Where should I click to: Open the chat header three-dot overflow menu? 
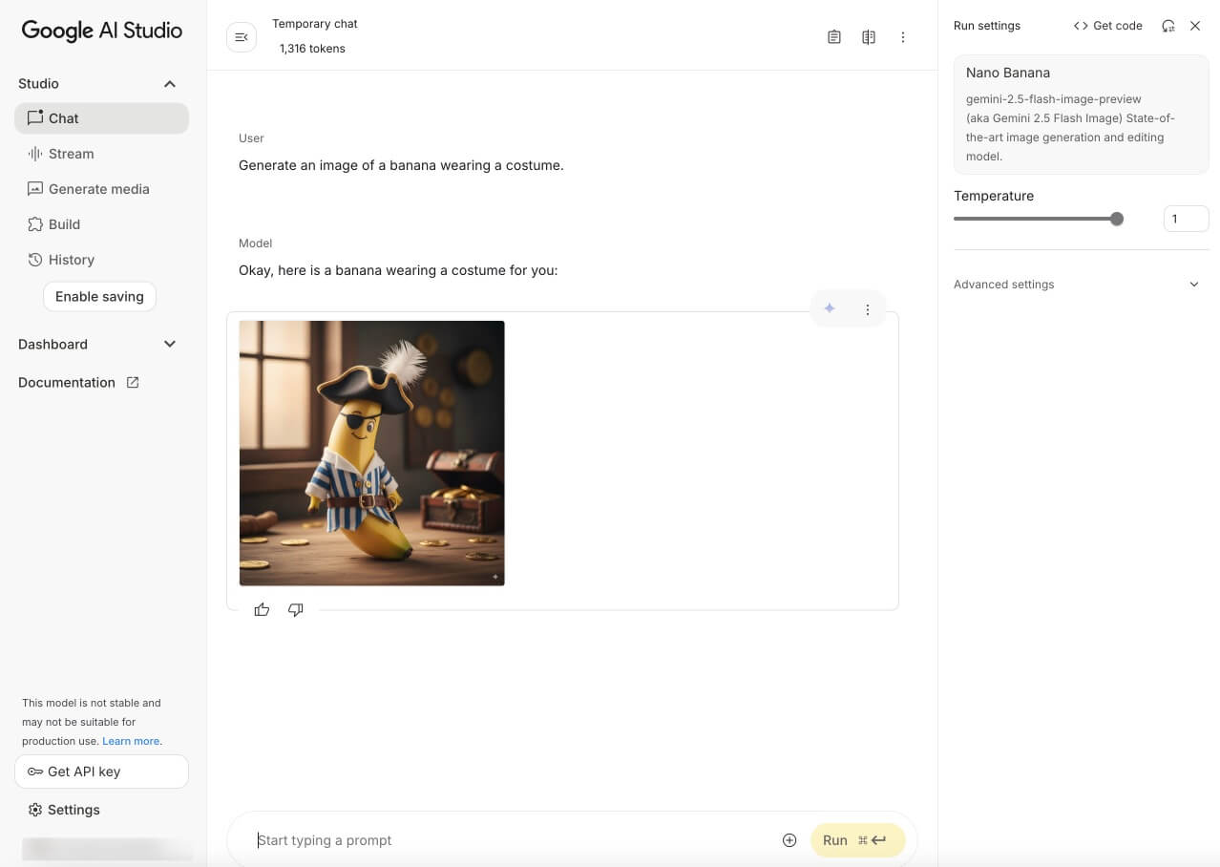[903, 37]
